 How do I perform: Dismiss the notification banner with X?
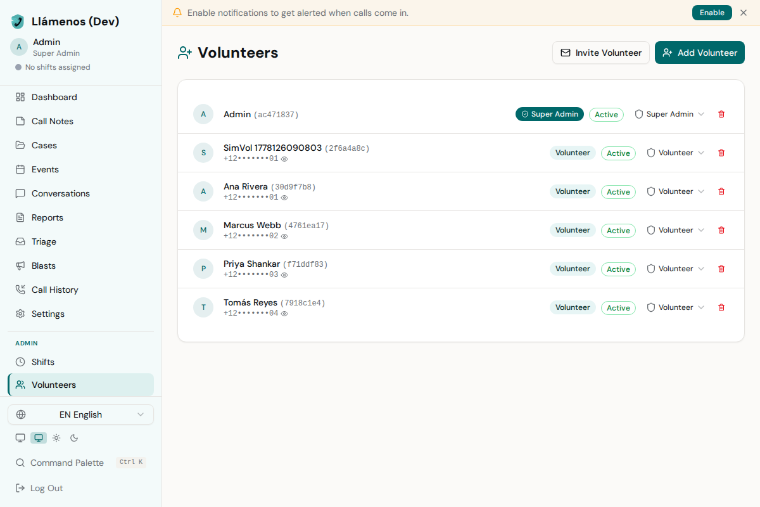pyautogui.click(x=744, y=13)
